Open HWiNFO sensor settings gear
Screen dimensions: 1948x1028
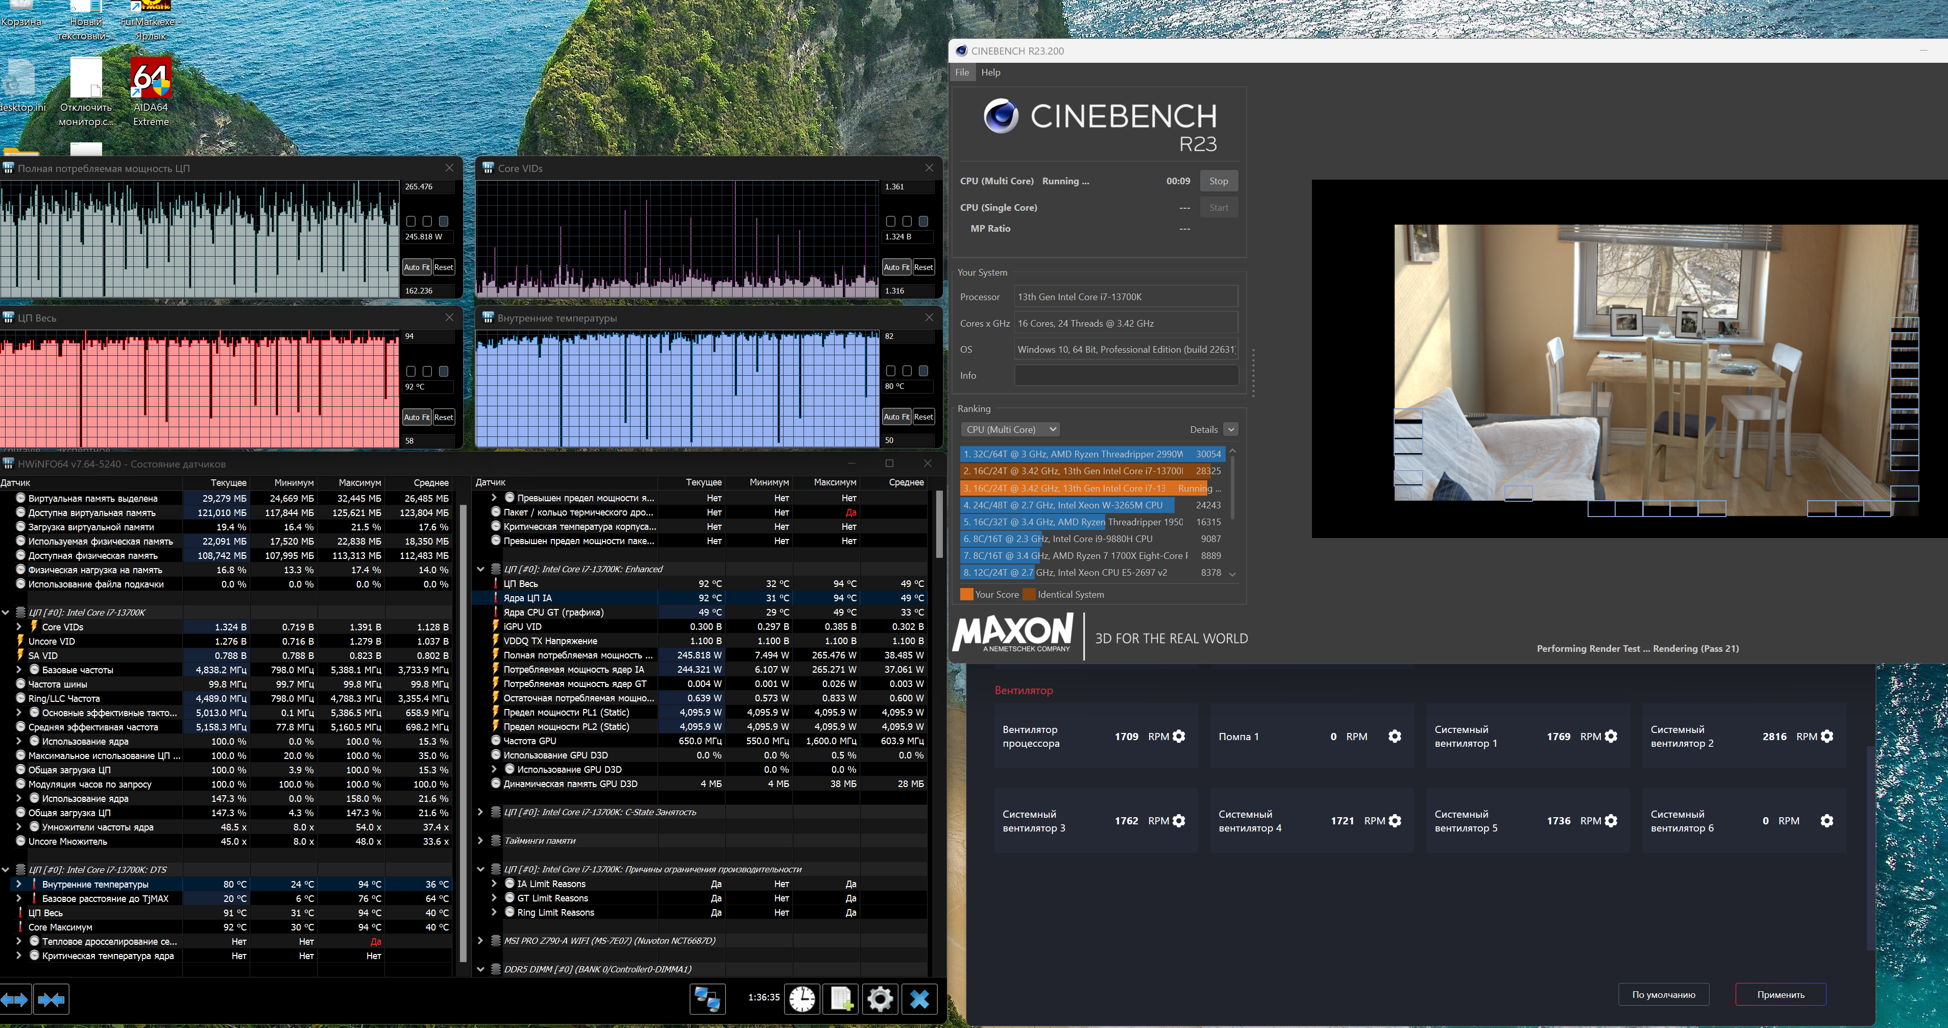(880, 998)
